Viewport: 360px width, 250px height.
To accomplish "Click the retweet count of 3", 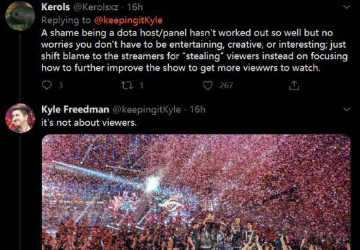I will 141,86.
